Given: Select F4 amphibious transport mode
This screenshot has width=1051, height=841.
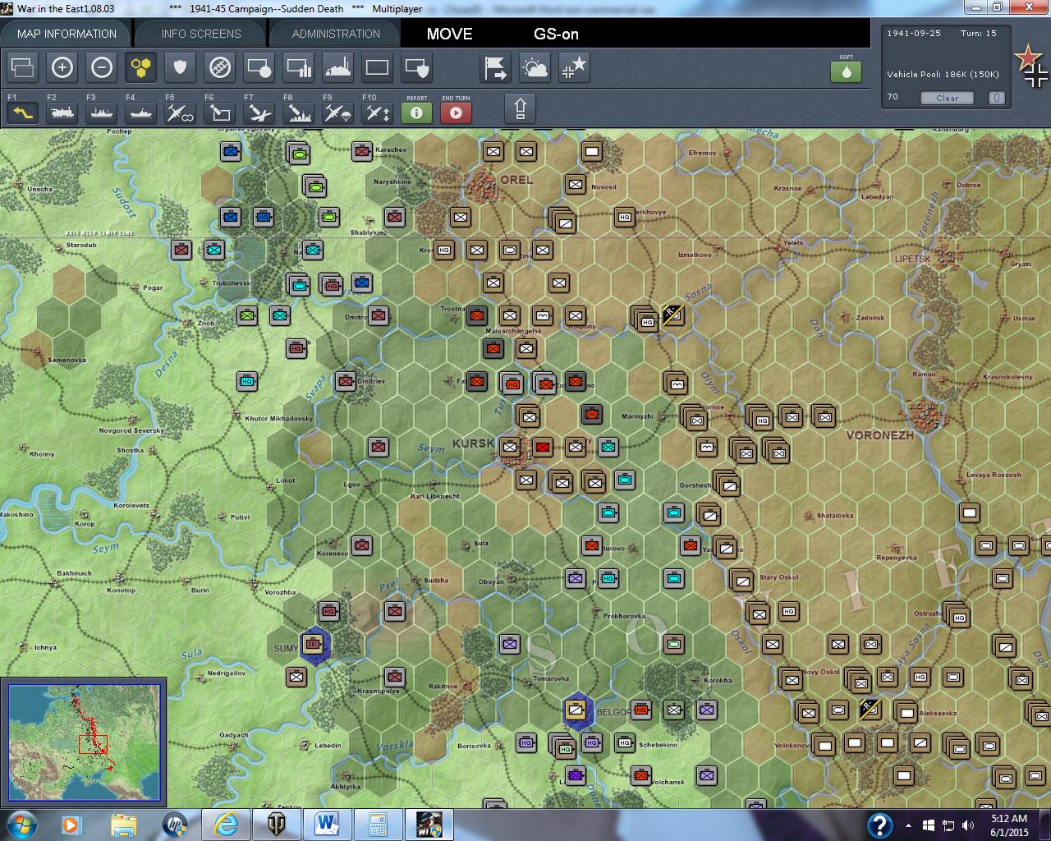Looking at the screenshot, I should pyautogui.click(x=141, y=113).
